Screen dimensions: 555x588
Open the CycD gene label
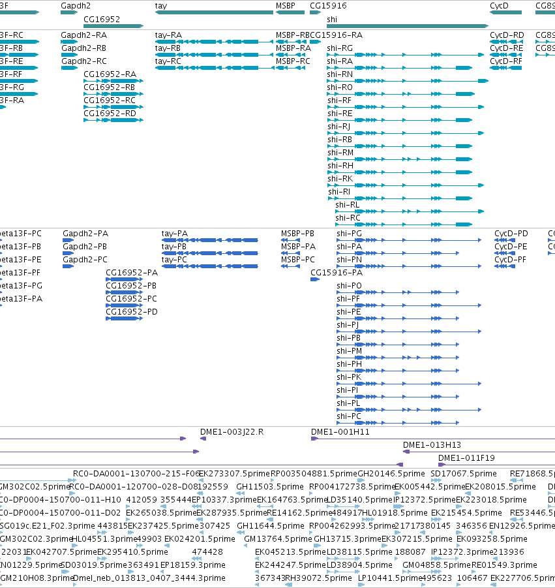(x=499, y=6)
